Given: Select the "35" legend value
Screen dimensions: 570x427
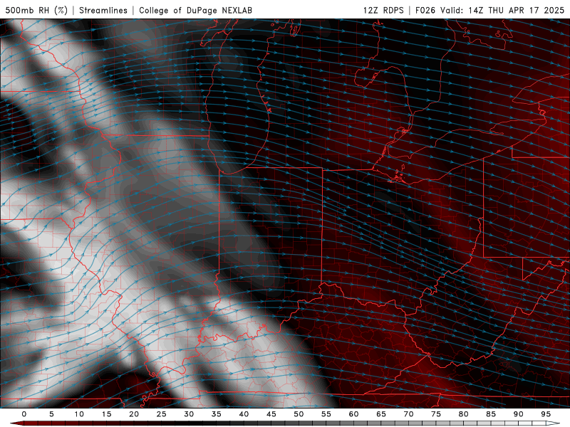Looking at the screenshot, I should pos(217,414).
